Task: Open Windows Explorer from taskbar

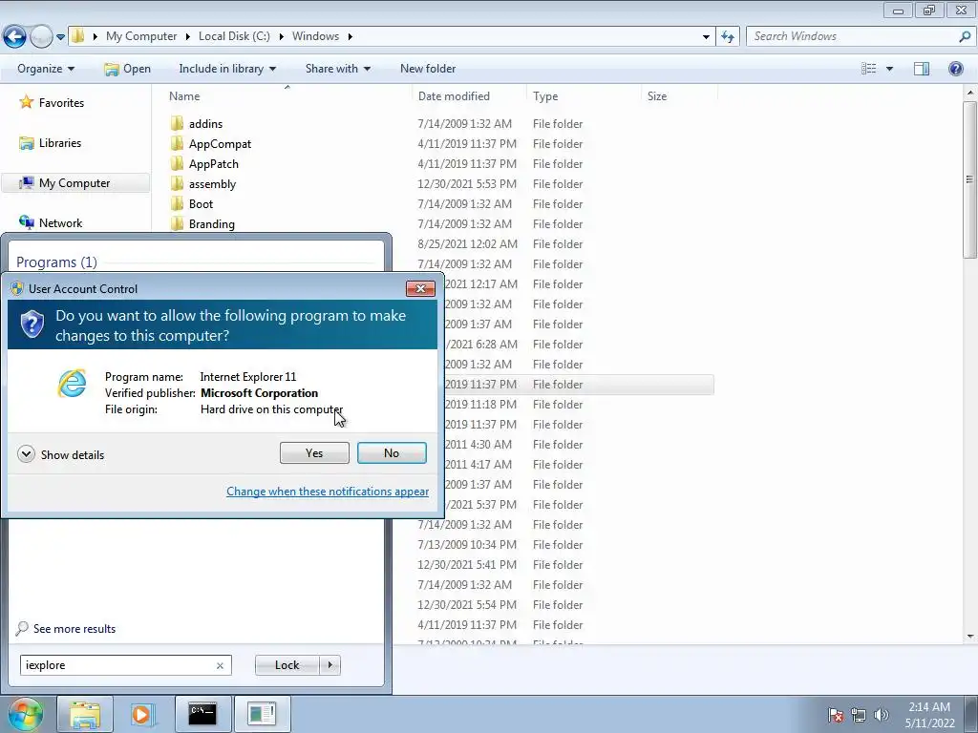Action: tap(85, 714)
